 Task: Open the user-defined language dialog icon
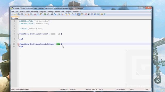(82, 14)
